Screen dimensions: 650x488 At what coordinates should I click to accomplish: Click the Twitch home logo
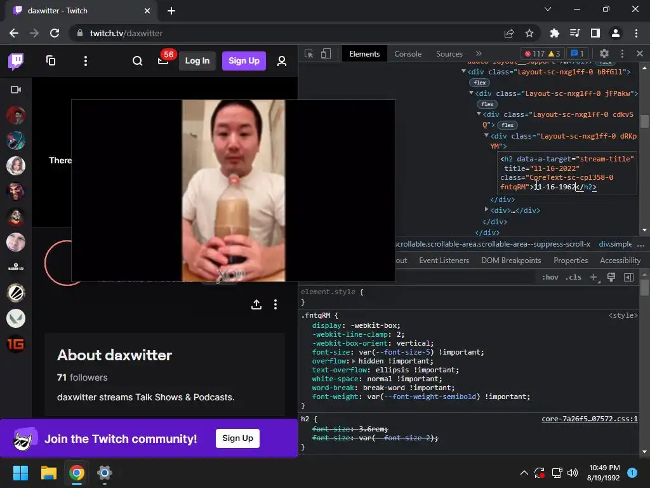tap(16, 61)
